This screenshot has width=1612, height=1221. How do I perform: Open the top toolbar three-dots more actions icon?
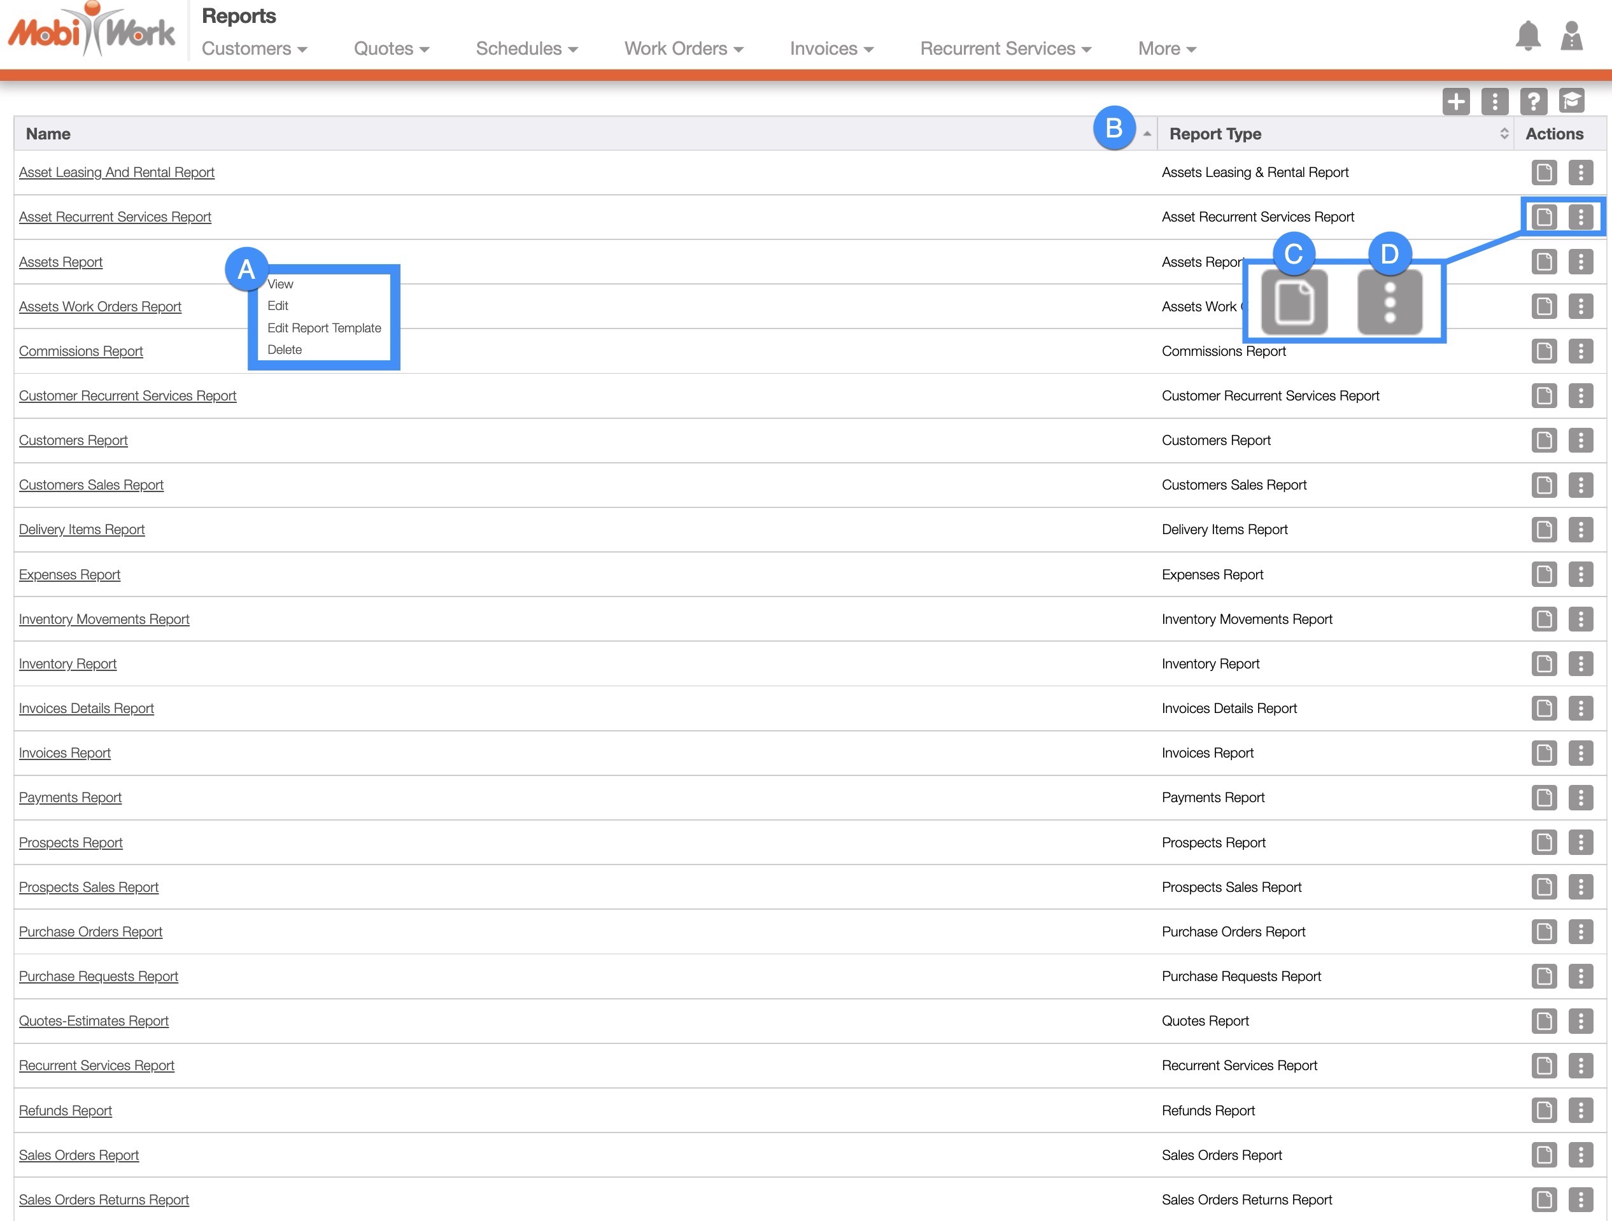click(1495, 101)
